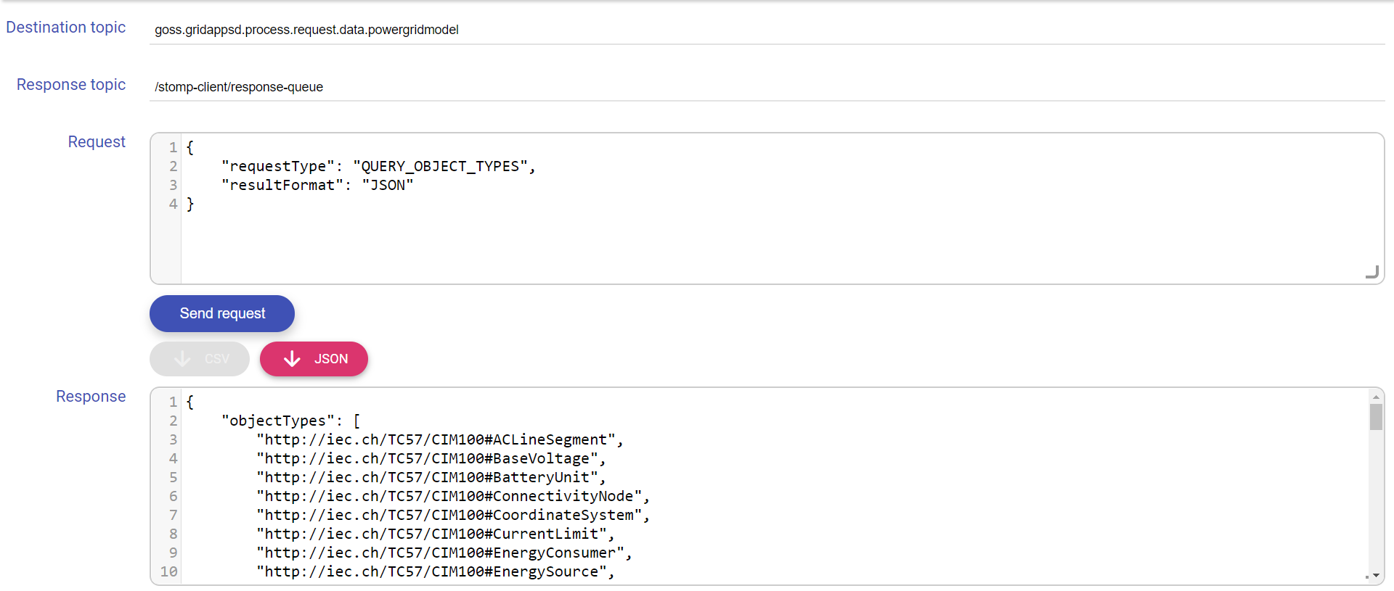This screenshot has height=591, width=1394.
Task: Click the down arrow icon in the CSV button
Action: tap(182, 359)
